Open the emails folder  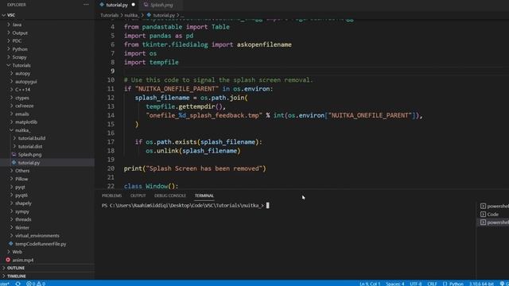pyautogui.click(x=22, y=114)
